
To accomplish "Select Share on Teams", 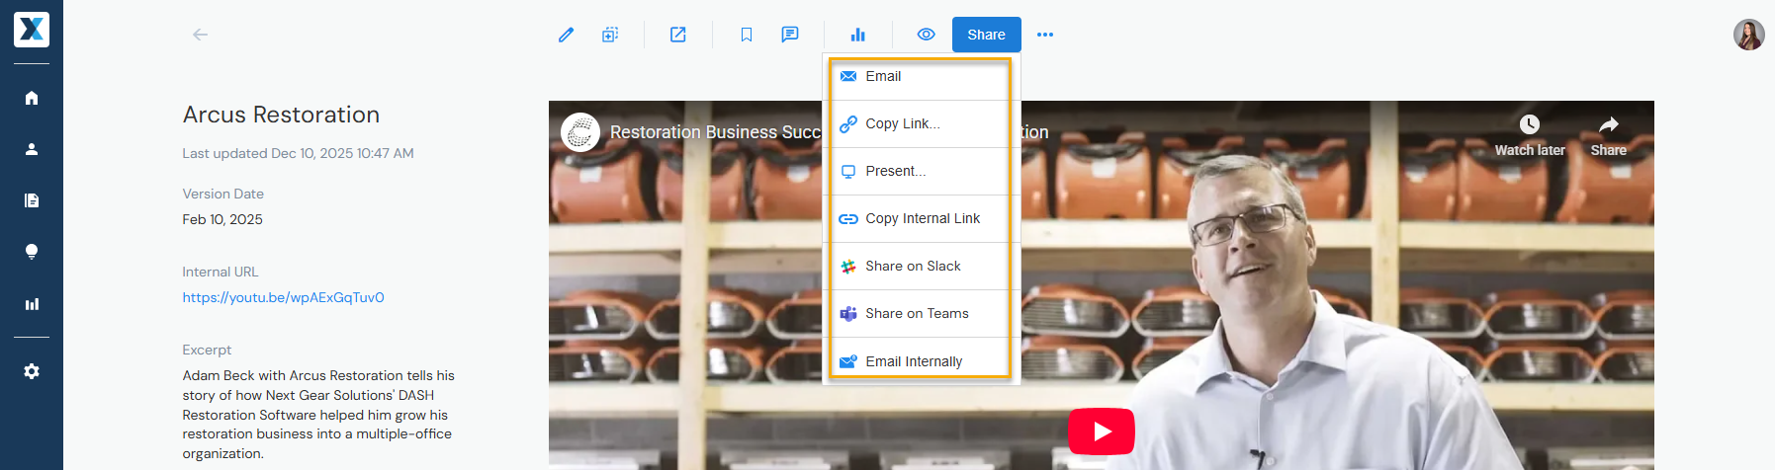I will click(x=921, y=313).
